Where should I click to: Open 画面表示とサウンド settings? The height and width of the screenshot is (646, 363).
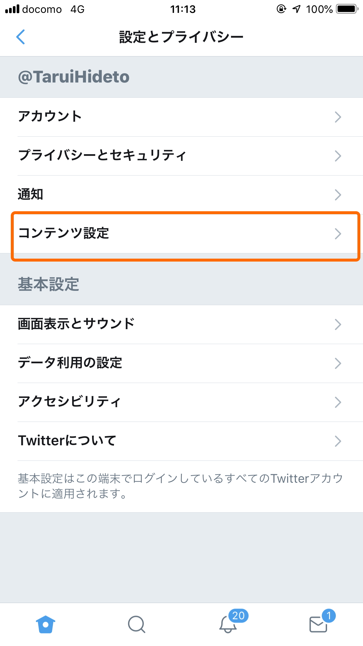click(181, 324)
